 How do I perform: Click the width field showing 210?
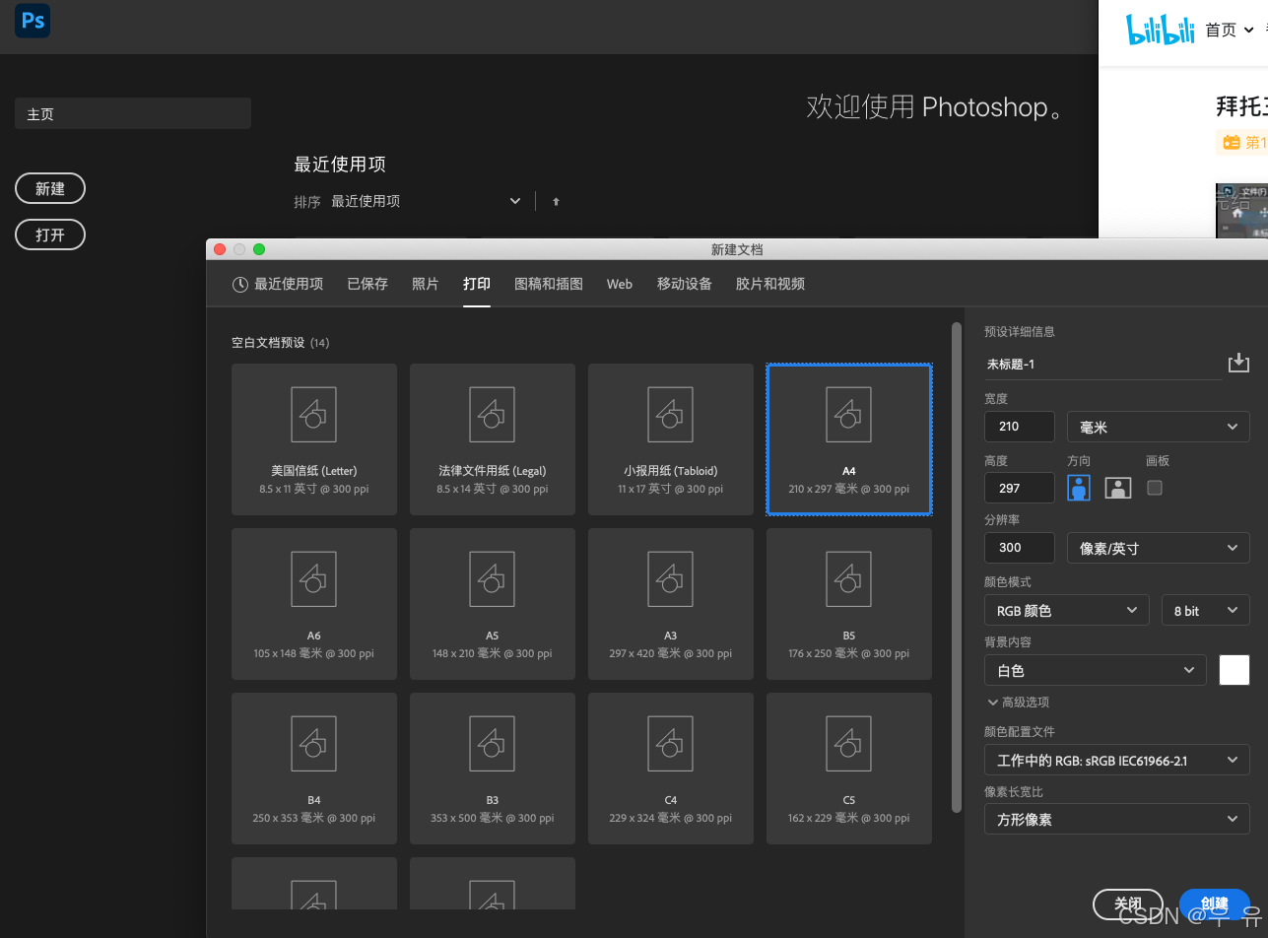[x=1020, y=427]
